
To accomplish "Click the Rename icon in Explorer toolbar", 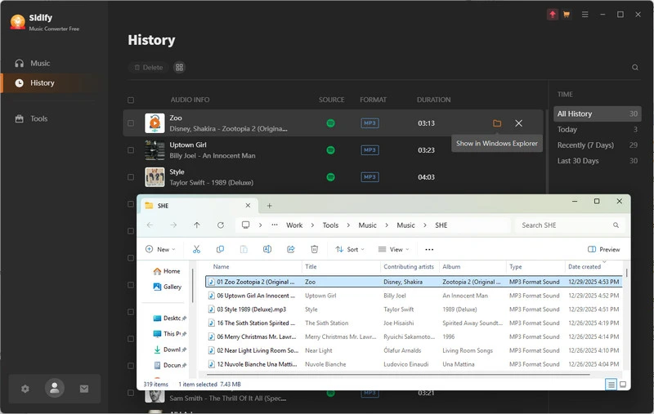I will click(x=267, y=249).
